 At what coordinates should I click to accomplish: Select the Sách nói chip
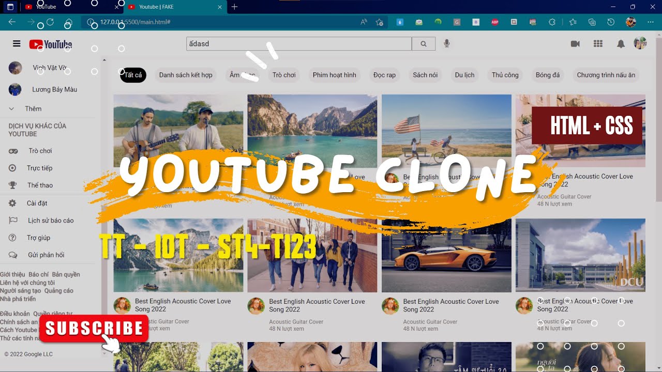pos(425,75)
